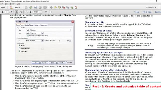Click the green arrow export icon
This screenshot has width=161, height=90.
[x=72, y=7]
